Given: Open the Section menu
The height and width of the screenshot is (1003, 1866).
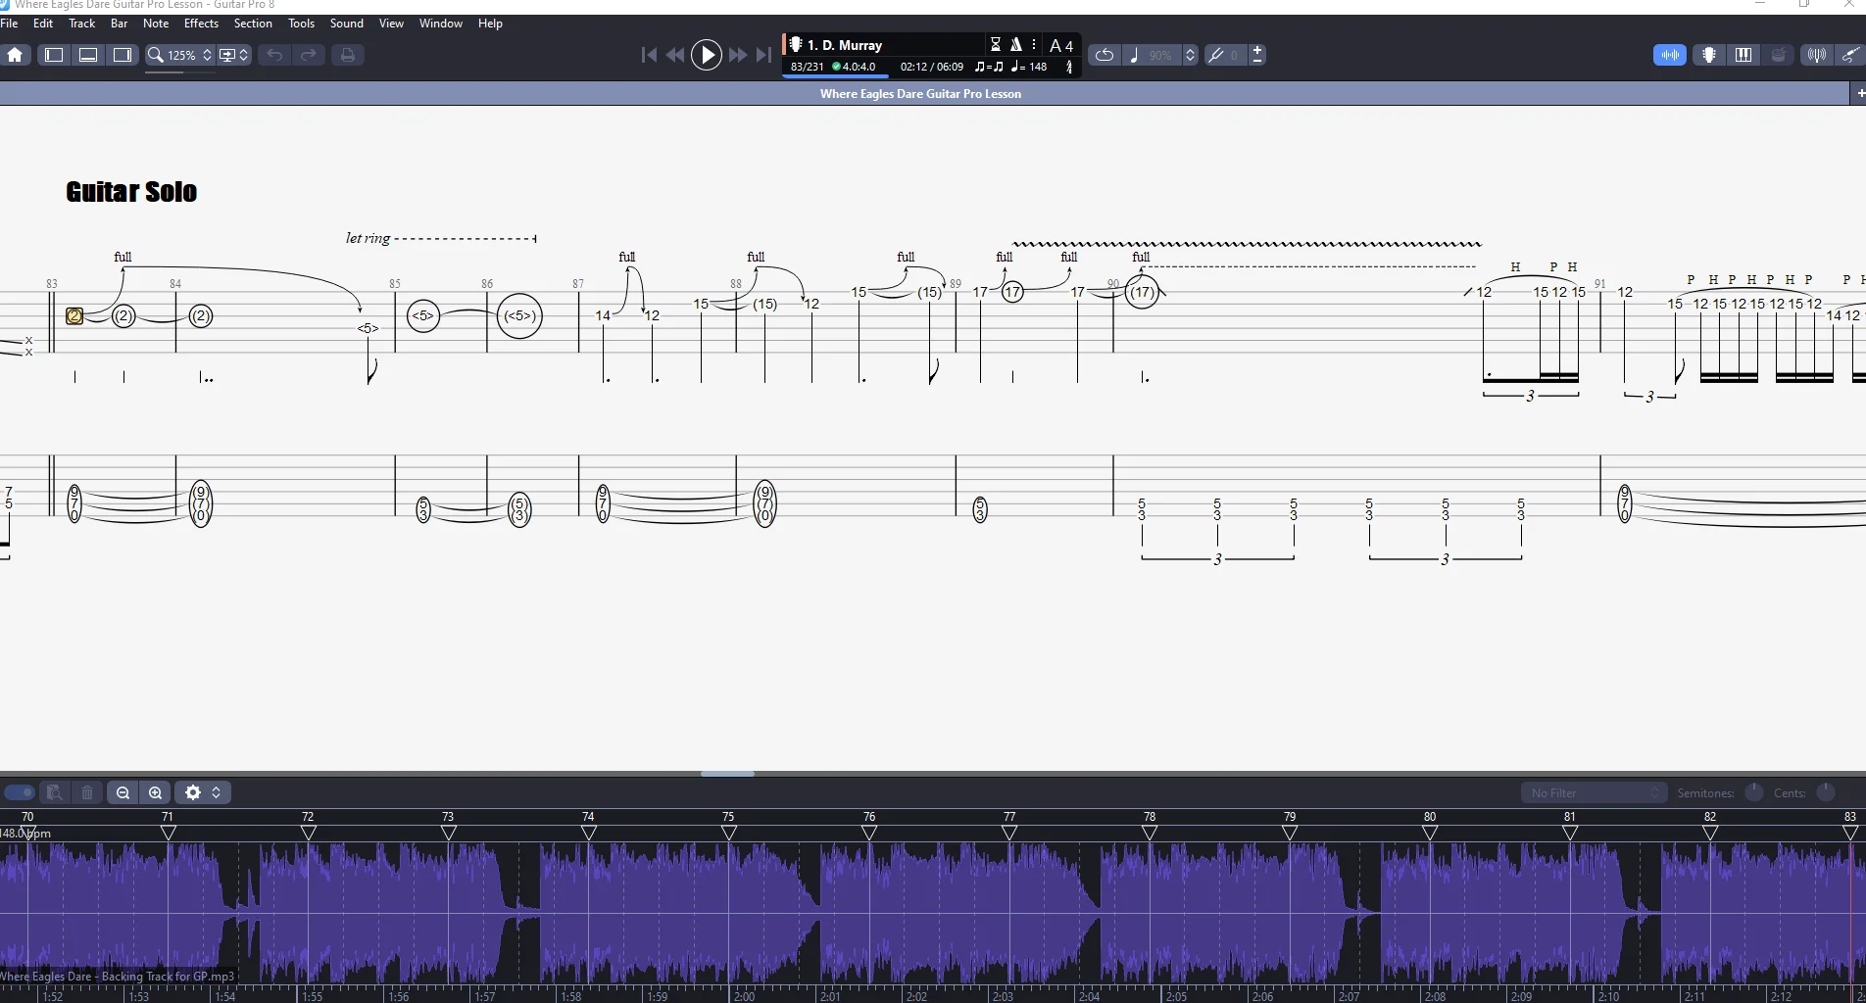Looking at the screenshot, I should click(253, 24).
